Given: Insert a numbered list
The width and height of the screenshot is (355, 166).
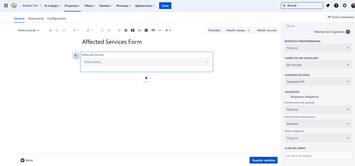Looking at the screenshot, I should pyautogui.click(x=109, y=30).
